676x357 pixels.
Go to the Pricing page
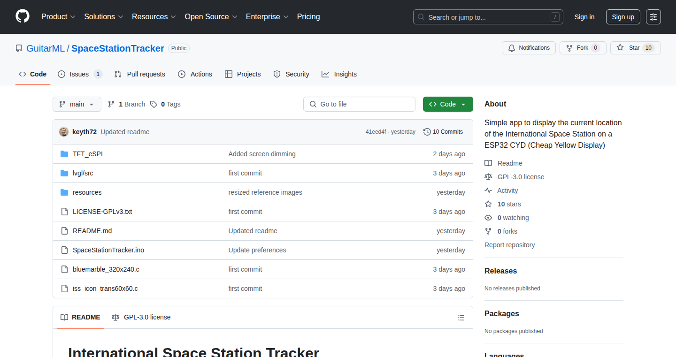(308, 17)
